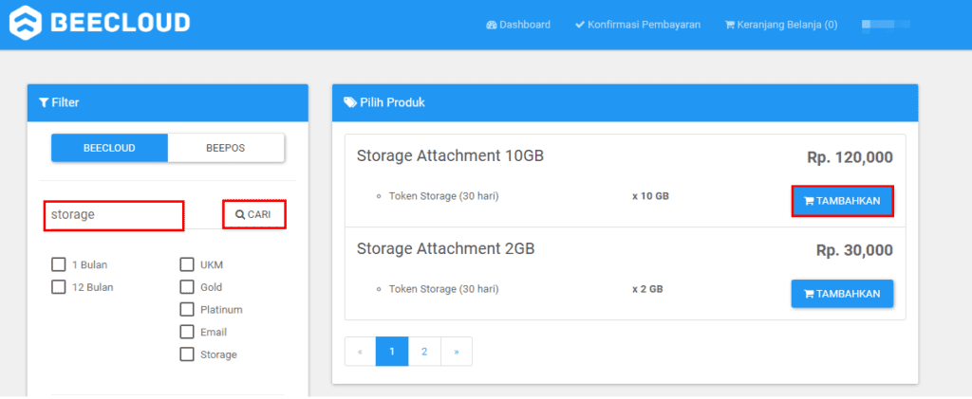
Task: Add Storage Attachment 10GB to cart
Action: (842, 200)
